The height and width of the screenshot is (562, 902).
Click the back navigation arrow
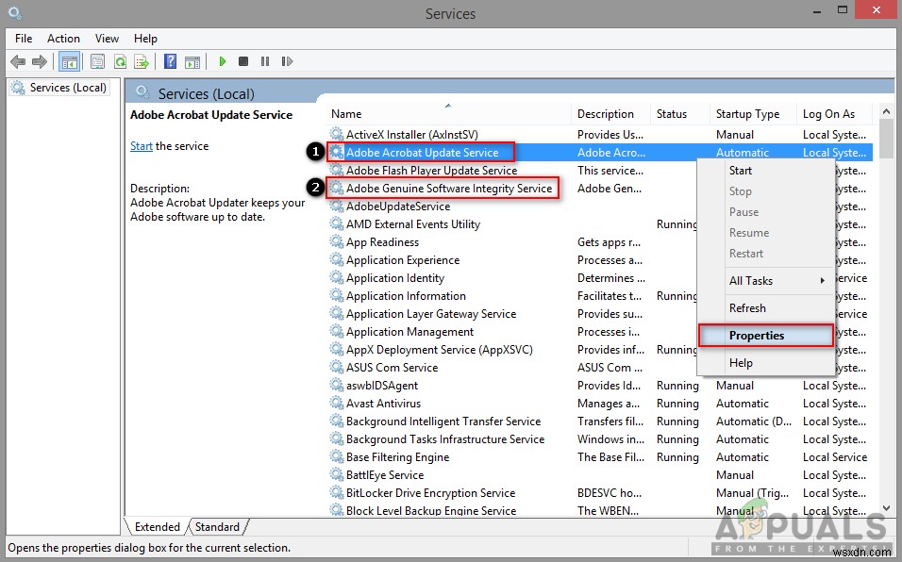[17, 61]
